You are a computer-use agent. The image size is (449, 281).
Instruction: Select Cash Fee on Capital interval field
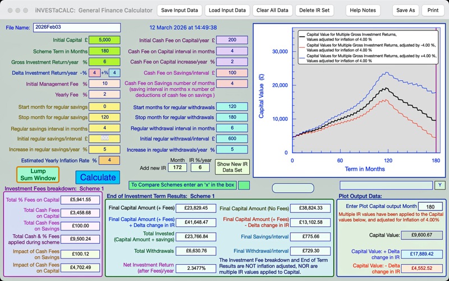click(232, 51)
